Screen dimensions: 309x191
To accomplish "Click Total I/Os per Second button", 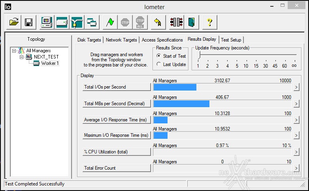I will click(x=117, y=87).
